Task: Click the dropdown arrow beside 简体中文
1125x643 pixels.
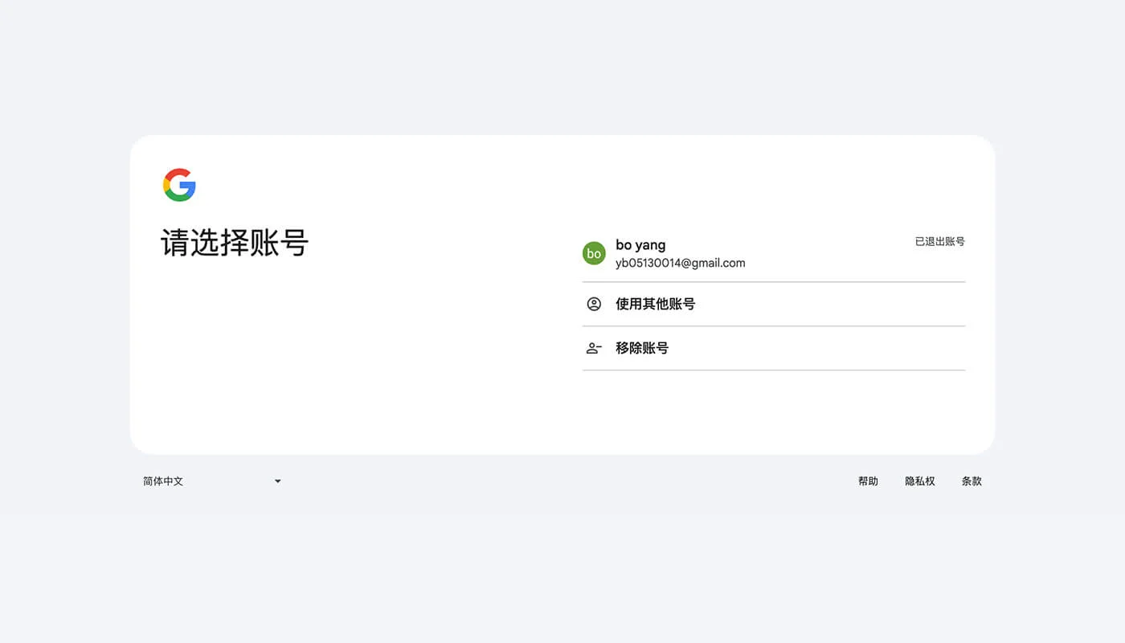Action: [277, 481]
